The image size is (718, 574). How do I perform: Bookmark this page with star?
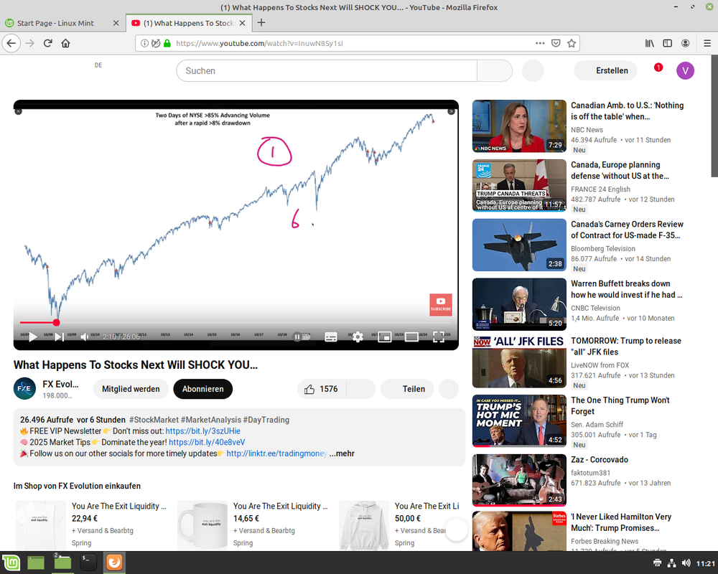572,44
